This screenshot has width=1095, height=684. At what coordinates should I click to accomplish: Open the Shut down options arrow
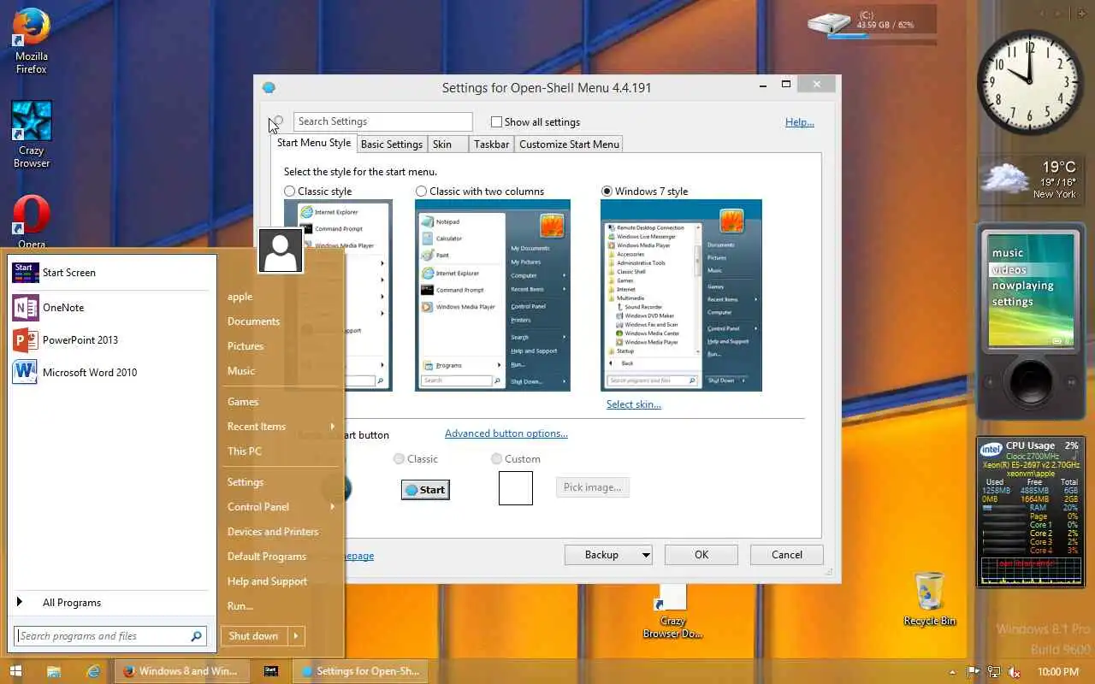(296, 636)
